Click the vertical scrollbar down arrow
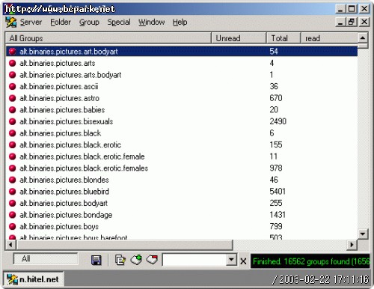Viewport: 374px width, 289px height. tap(363, 234)
